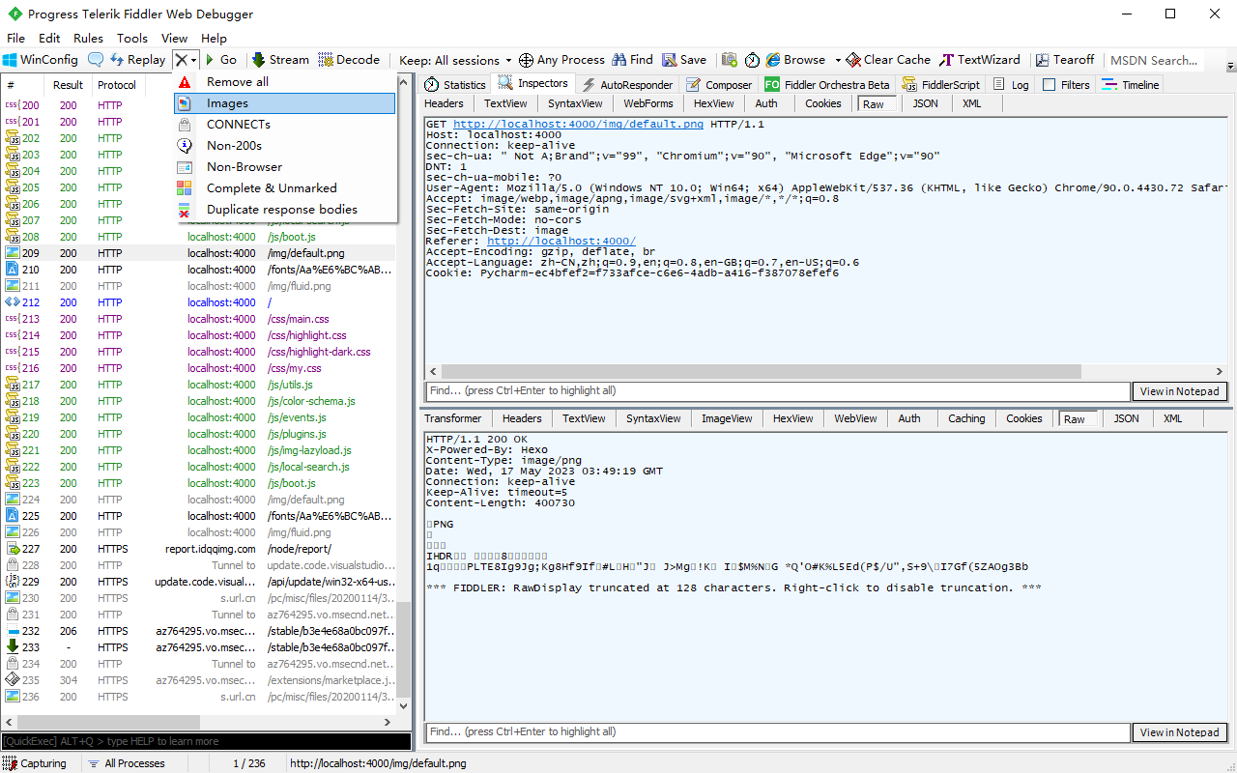The width and height of the screenshot is (1237, 773).
Task: Toggle the Decode option
Action: 349,60
